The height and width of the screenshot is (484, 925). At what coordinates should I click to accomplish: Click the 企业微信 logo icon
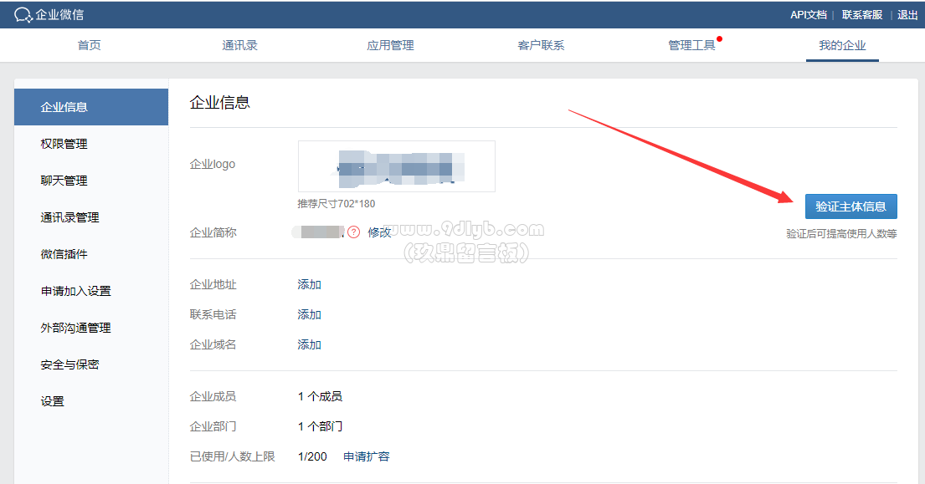(23, 15)
